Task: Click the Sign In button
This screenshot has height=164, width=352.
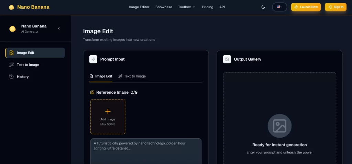Action: pos(335,7)
